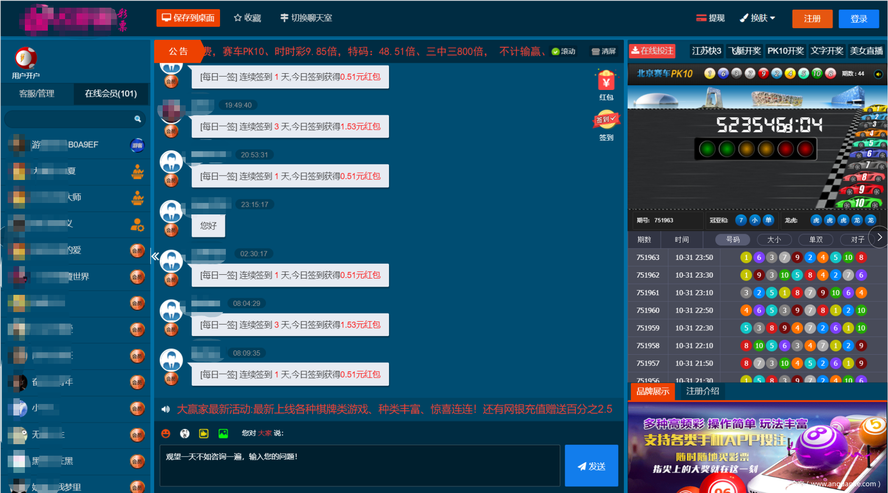The height and width of the screenshot is (493, 888).
Task: Click the 游客 badge beside user B0A9EF
Action: click(x=137, y=145)
